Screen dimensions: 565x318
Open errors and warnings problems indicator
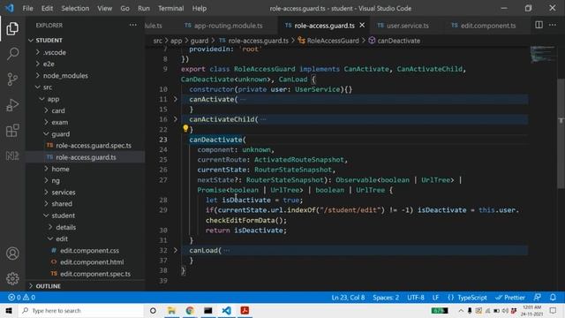click(21, 298)
